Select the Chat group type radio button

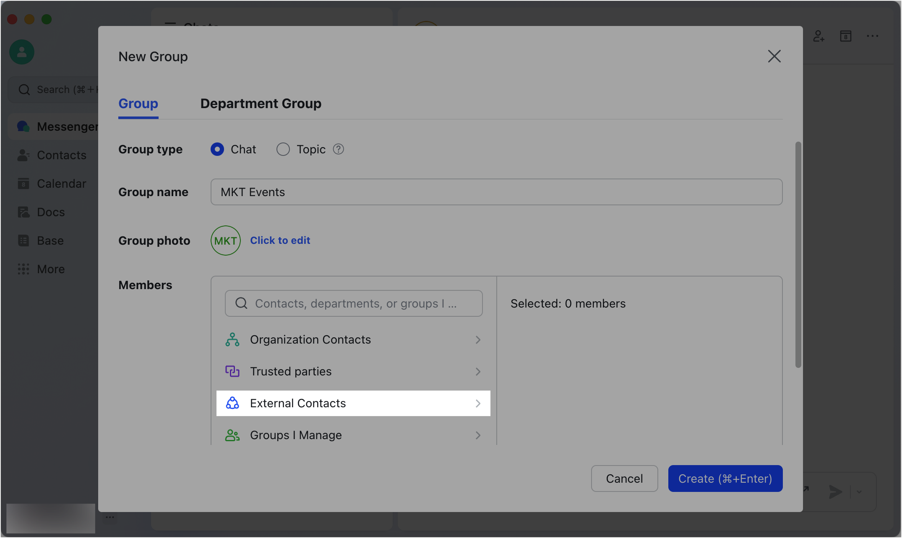tap(217, 149)
